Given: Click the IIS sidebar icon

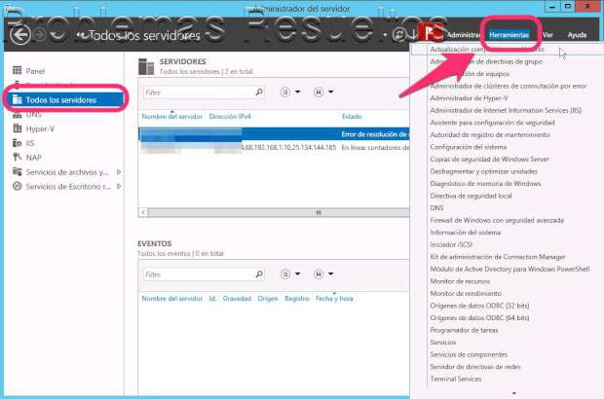Looking at the screenshot, I should tap(17, 143).
